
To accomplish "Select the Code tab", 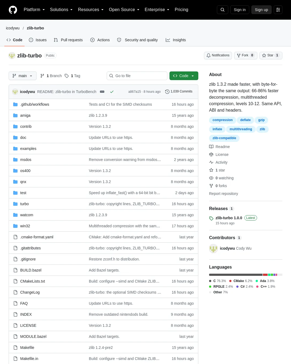I will point(15,40).
